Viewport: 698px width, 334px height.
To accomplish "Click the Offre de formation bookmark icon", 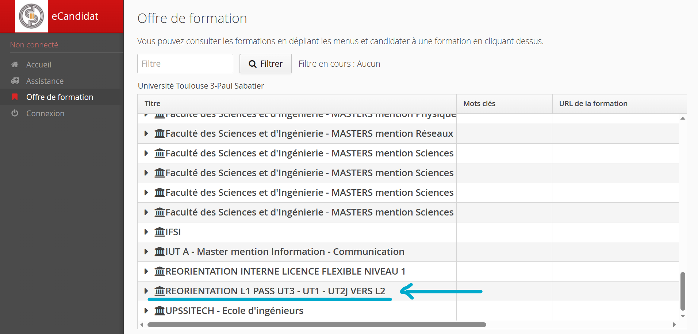I will pyautogui.click(x=15, y=97).
